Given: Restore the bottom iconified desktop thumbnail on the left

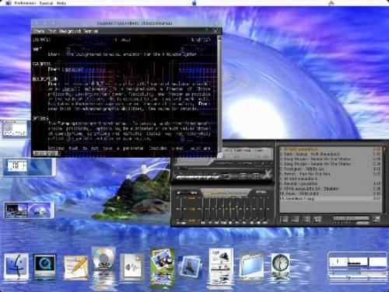Looking at the screenshot, I should click(29, 210).
